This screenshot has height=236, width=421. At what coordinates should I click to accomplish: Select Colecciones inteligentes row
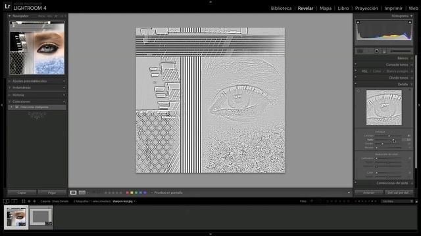pos(37,107)
